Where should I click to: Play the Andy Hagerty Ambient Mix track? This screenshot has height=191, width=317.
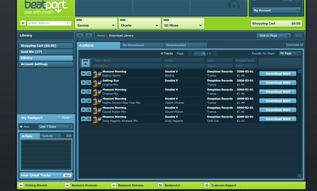[x=84, y=119]
